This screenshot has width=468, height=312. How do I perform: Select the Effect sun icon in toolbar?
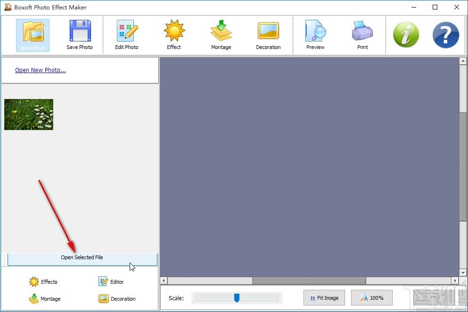coord(174,34)
